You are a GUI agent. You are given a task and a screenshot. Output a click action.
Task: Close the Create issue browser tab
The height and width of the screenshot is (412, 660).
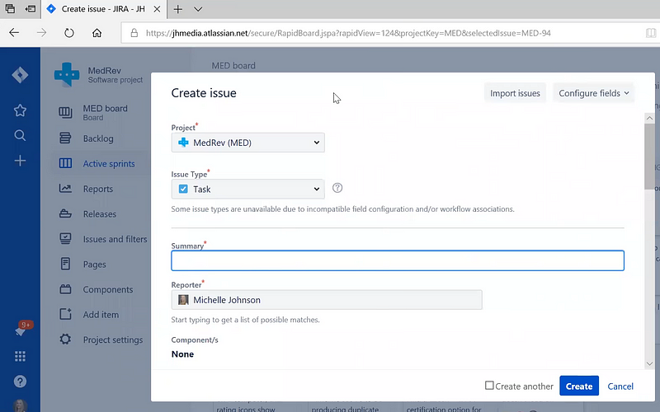(x=157, y=9)
